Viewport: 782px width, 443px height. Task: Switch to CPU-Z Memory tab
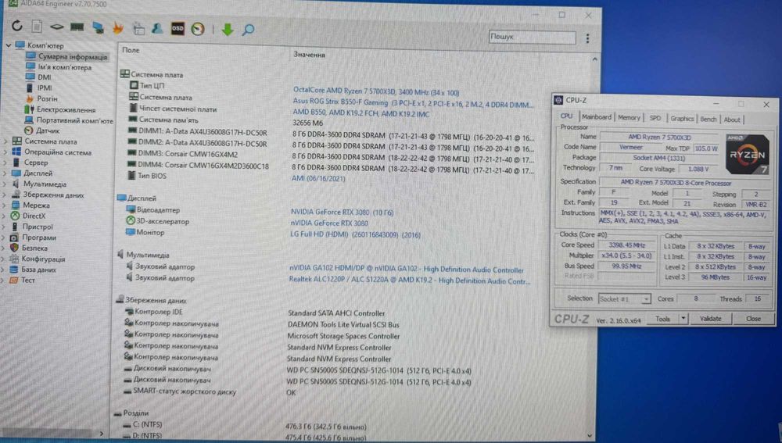pos(629,118)
